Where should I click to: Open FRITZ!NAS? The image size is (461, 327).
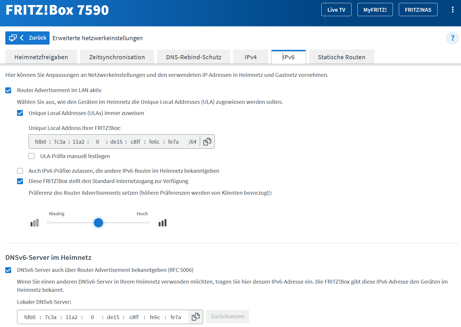pos(418,10)
